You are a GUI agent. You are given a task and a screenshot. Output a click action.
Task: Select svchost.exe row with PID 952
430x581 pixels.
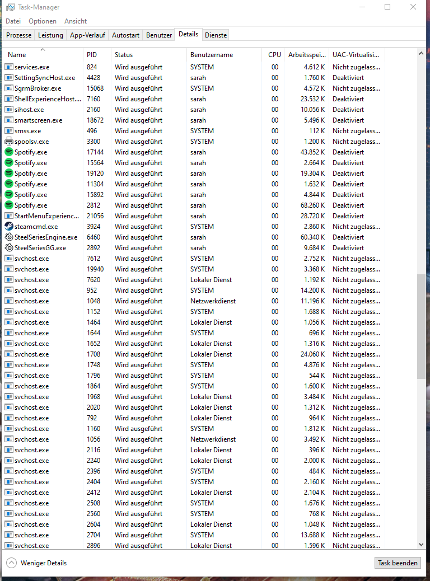tap(194, 290)
